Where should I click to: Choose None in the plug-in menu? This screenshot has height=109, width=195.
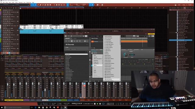(97, 55)
